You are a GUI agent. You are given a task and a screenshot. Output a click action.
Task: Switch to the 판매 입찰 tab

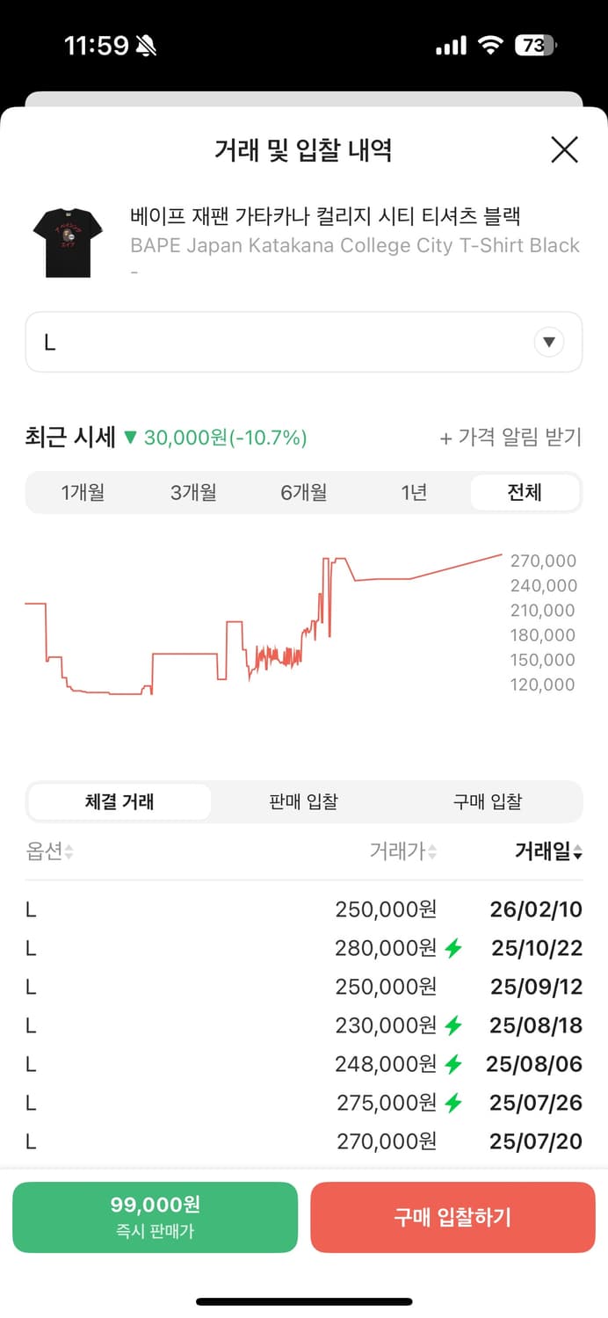pyautogui.click(x=303, y=801)
